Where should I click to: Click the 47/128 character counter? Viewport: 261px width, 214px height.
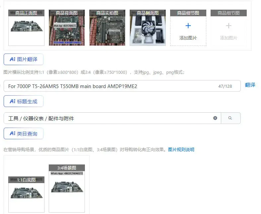pyautogui.click(x=225, y=86)
